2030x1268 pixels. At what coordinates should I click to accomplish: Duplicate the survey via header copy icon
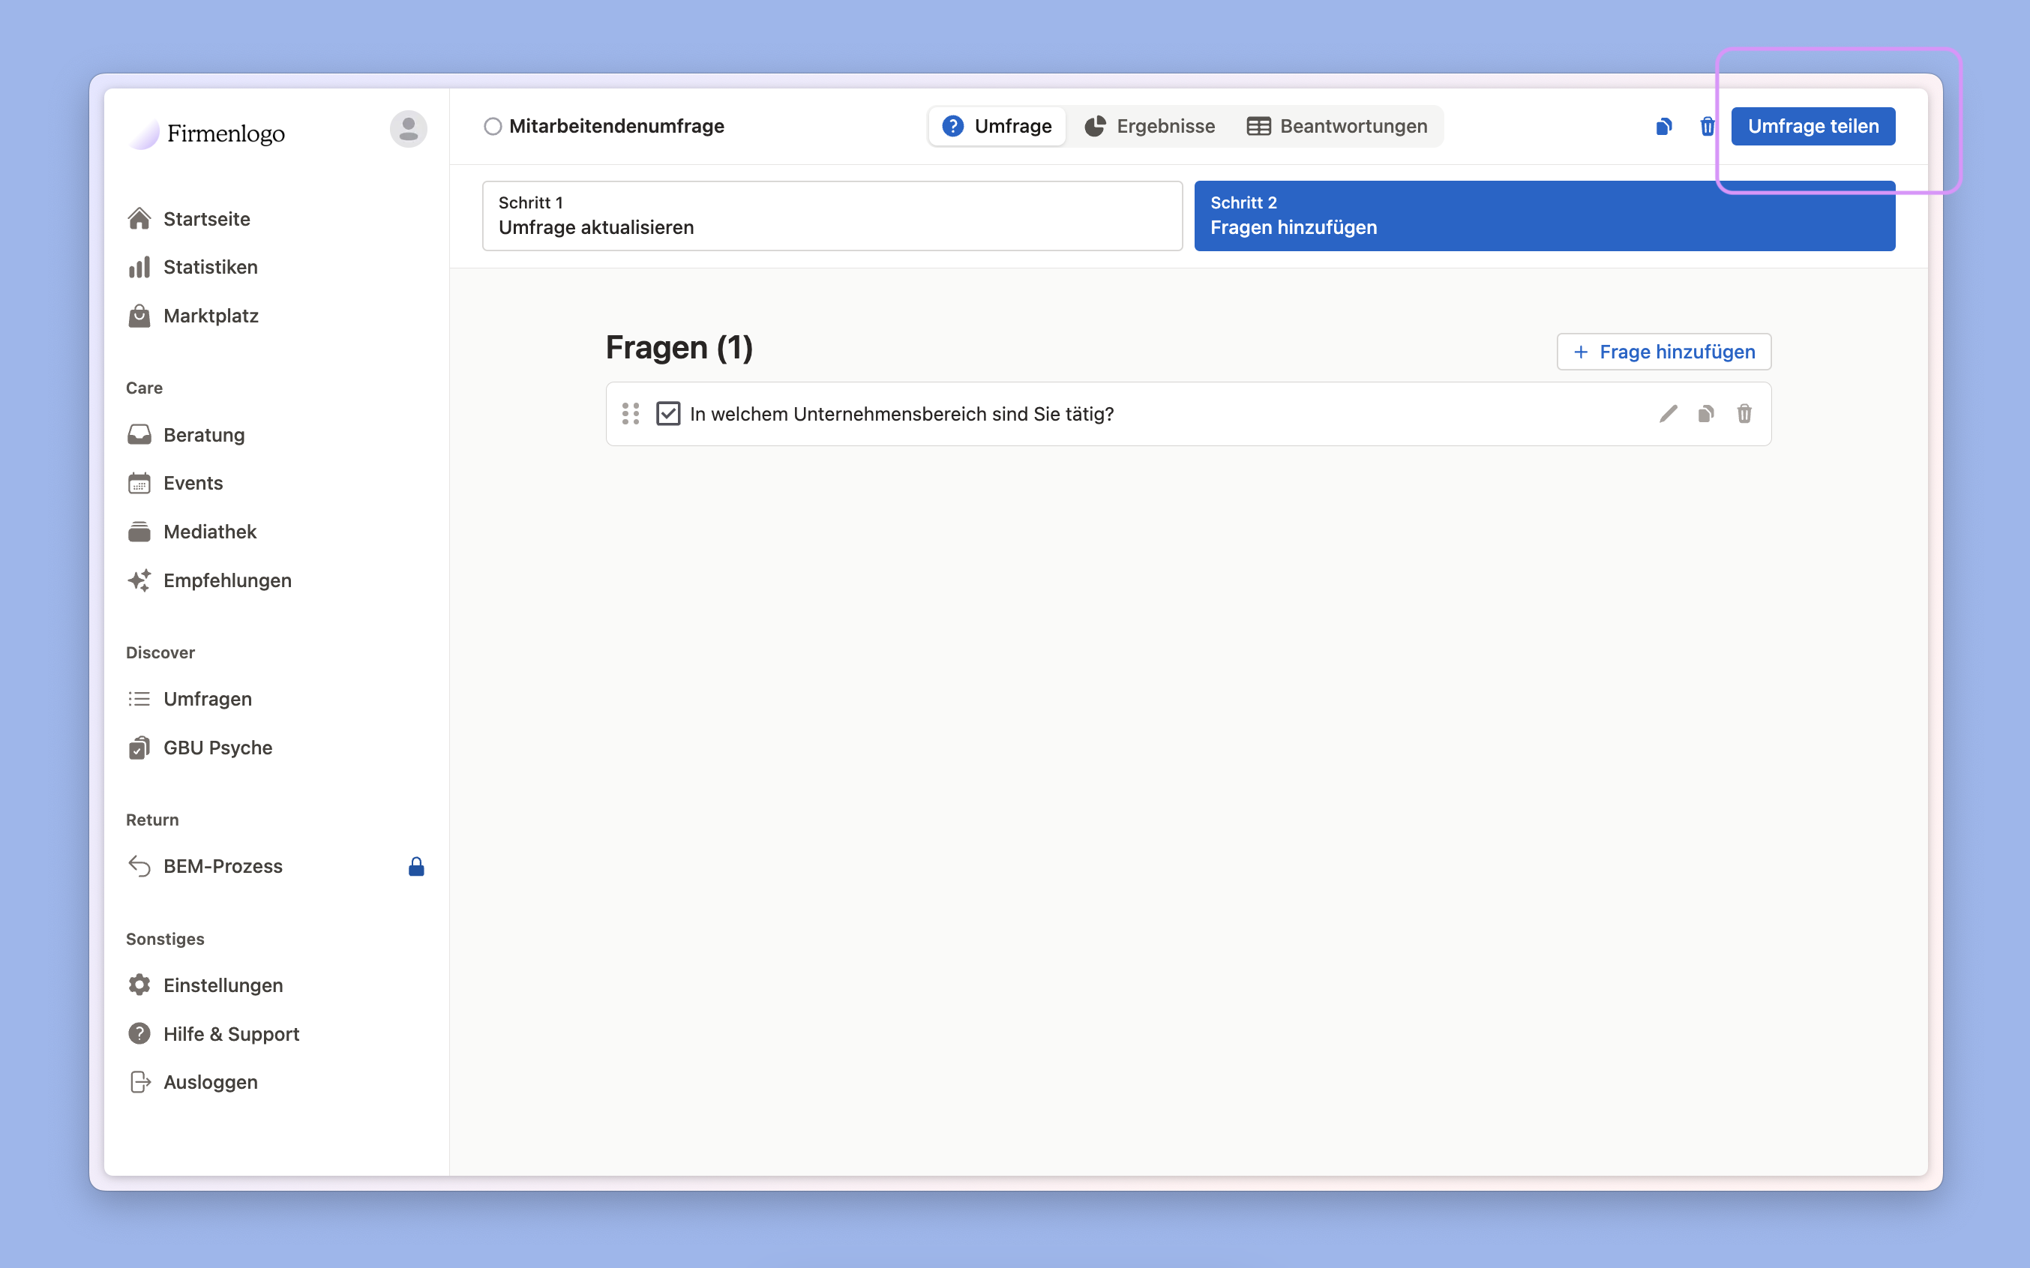click(1663, 127)
